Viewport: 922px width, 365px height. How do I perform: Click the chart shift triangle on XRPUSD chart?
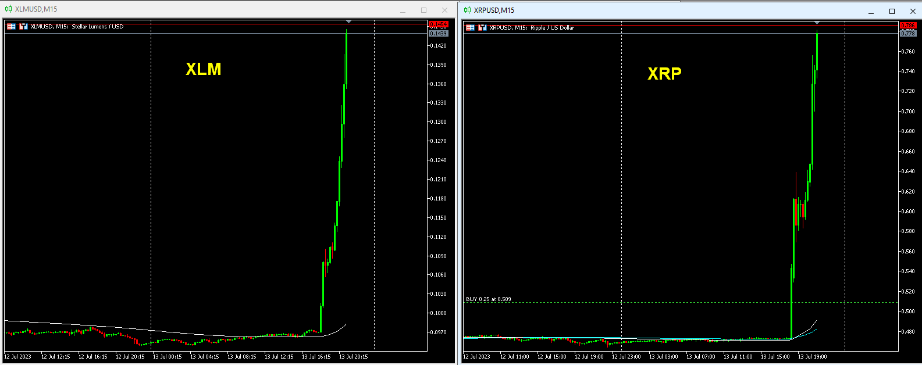point(817,23)
